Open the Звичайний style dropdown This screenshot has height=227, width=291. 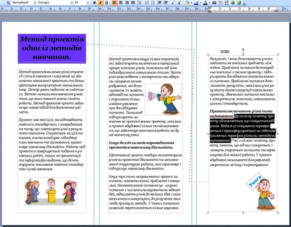point(35,3)
